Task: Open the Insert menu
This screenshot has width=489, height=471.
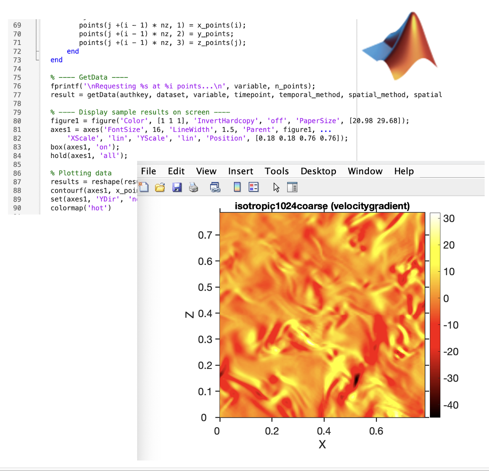Action: click(x=241, y=171)
